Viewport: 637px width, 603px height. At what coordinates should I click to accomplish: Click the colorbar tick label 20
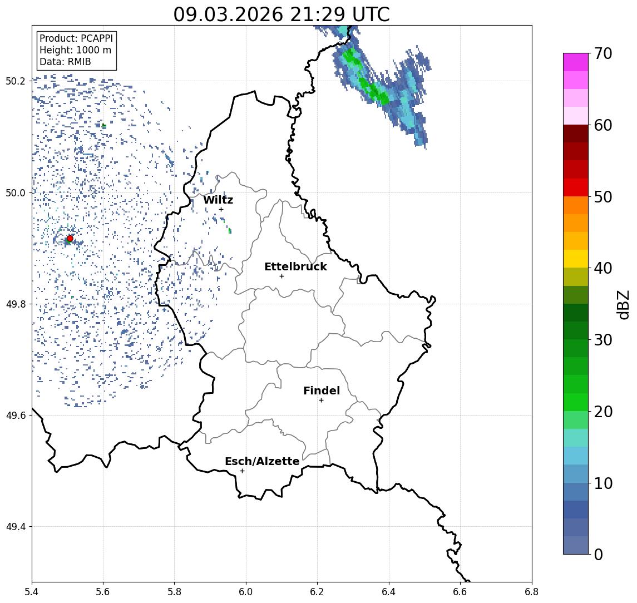click(x=603, y=411)
